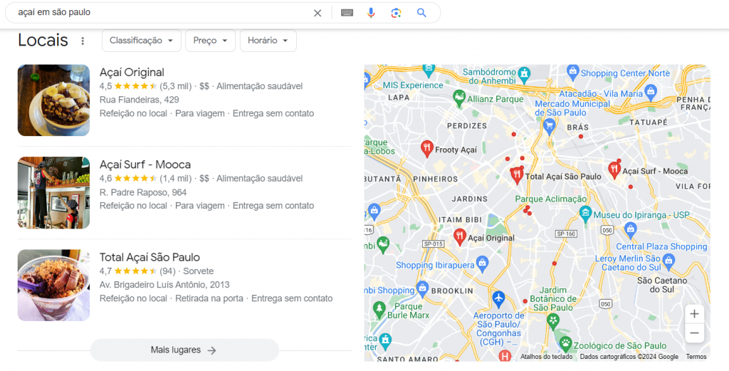Open the Total Açaí São Paulo listing title
Viewport: 729px width, 371px height.
click(150, 257)
